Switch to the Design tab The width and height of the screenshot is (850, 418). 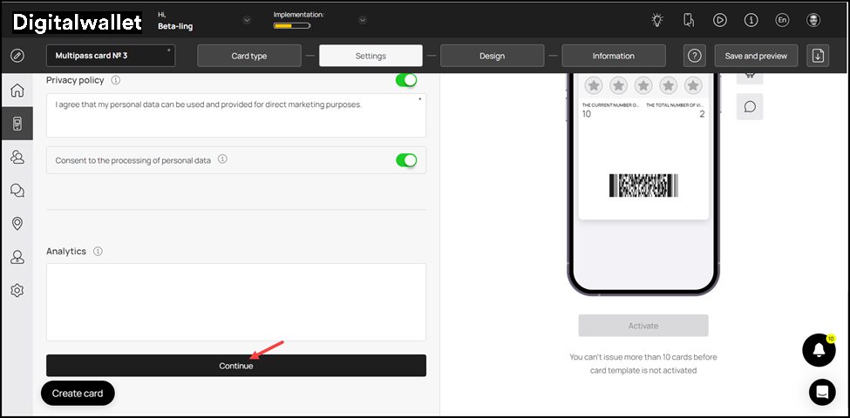tap(493, 56)
